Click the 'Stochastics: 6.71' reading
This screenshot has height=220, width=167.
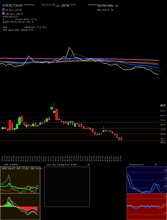point(10,17)
